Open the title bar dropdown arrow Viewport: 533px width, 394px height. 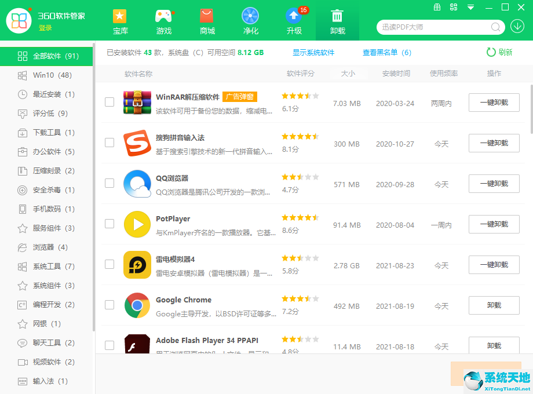pyautogui.click(x=470, y=8)
